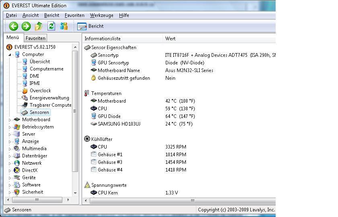Click the Sensoren chip icon in tree
Viewport: 338px width, 217px height.
click(x=25, y=112)
